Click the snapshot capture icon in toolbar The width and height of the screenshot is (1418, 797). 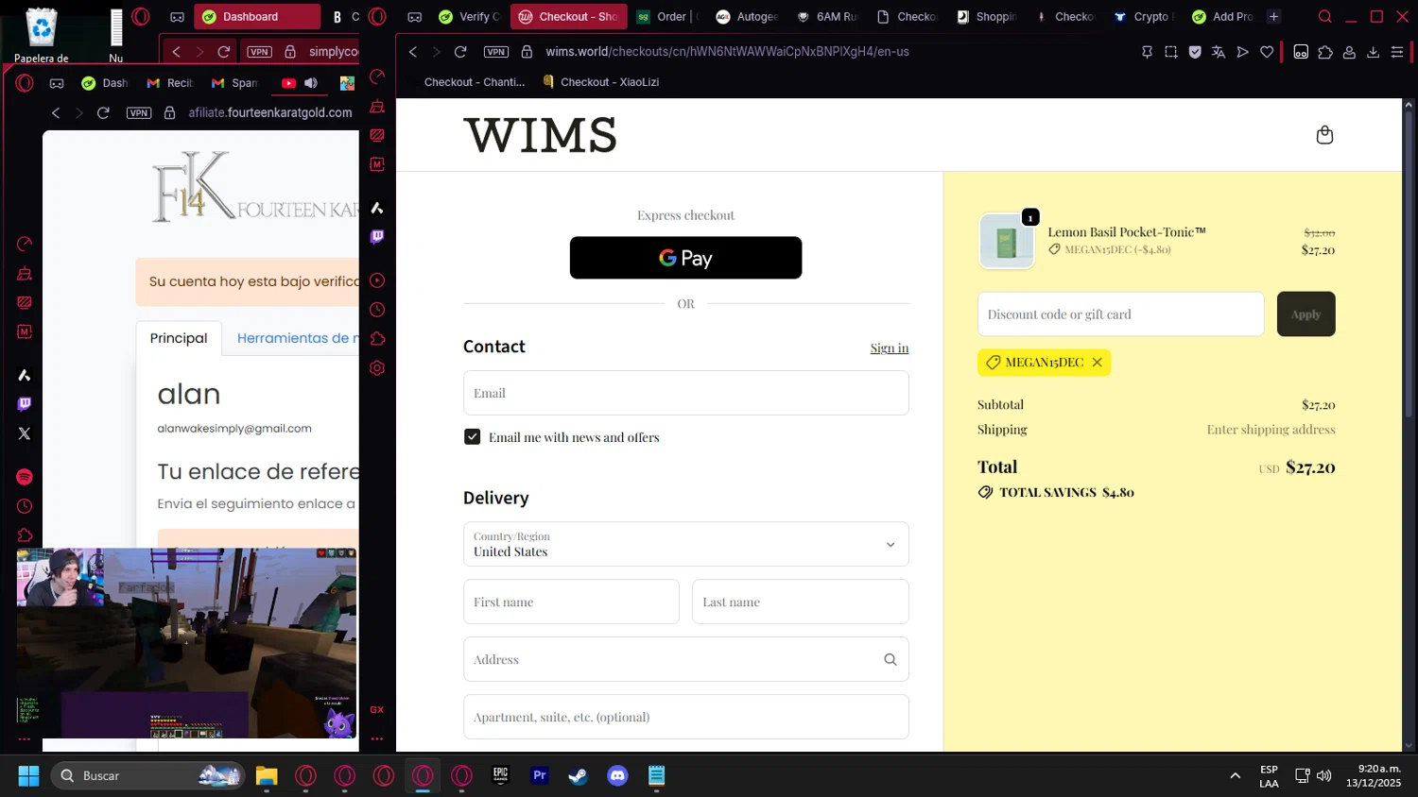pos(1171,52)
